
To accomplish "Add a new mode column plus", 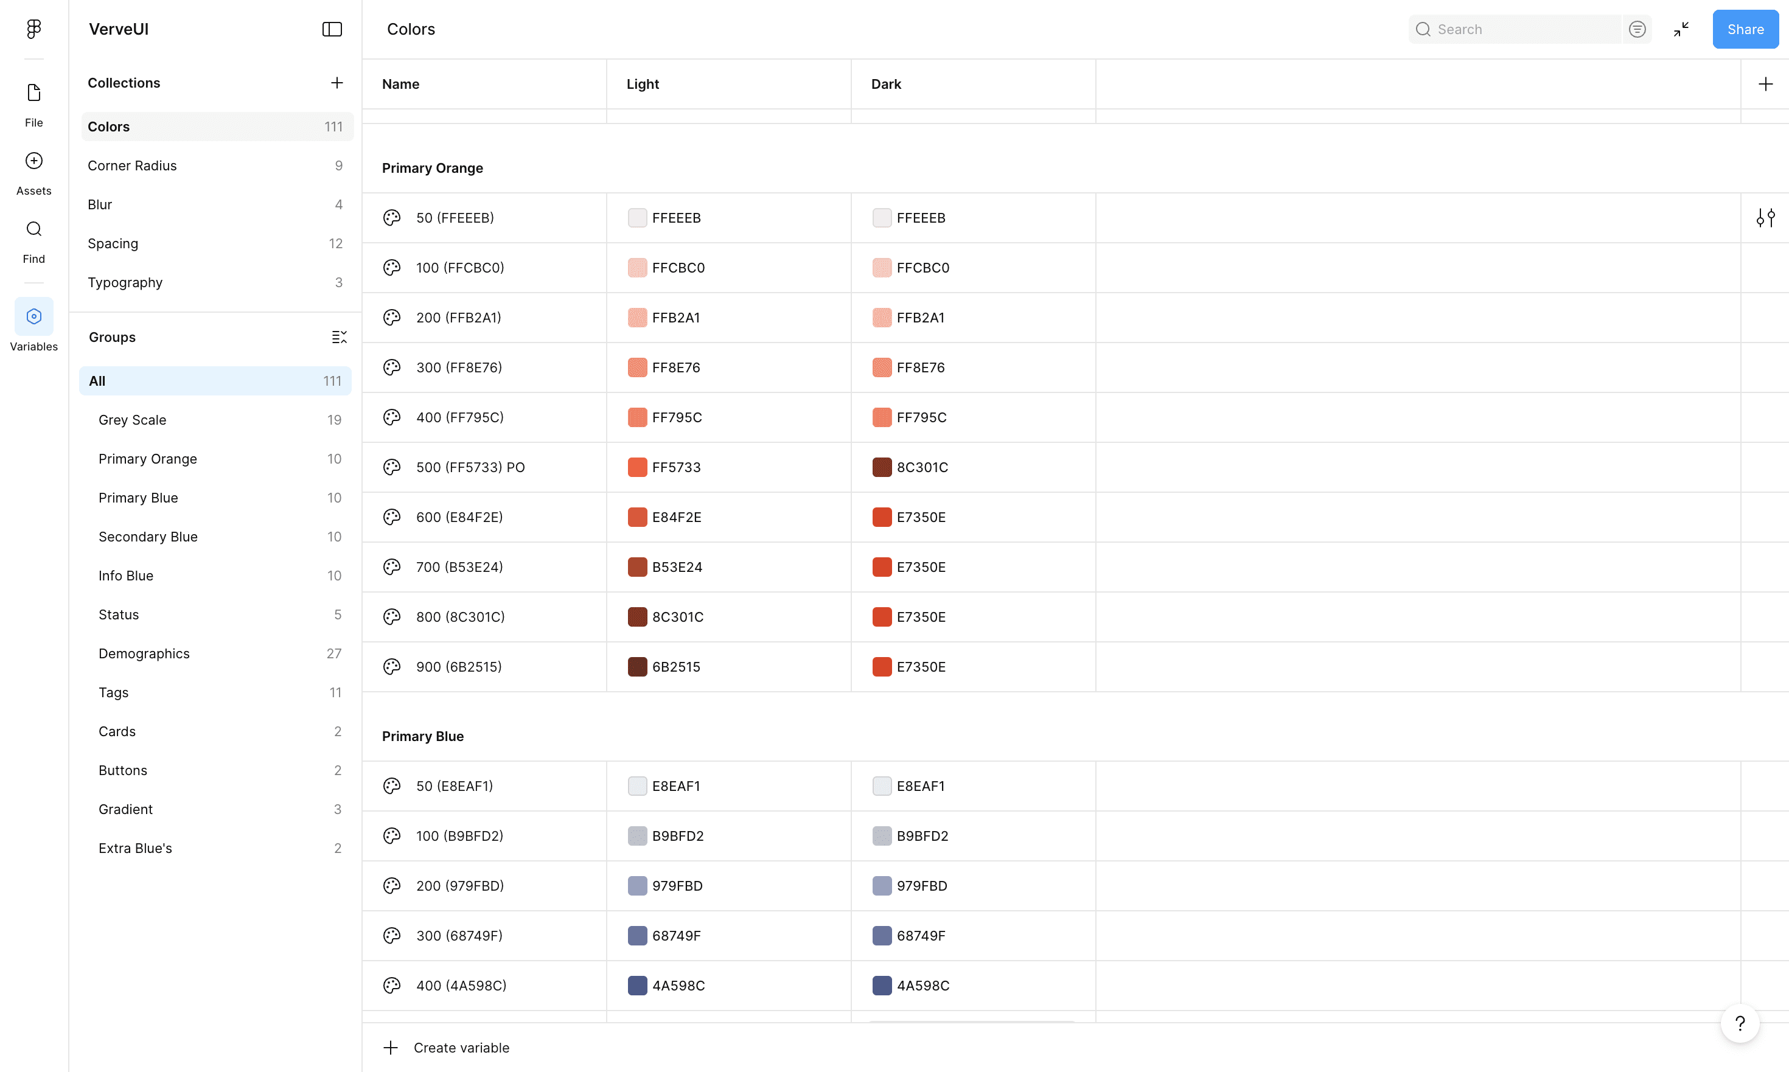I will (x=1765, y=84).
